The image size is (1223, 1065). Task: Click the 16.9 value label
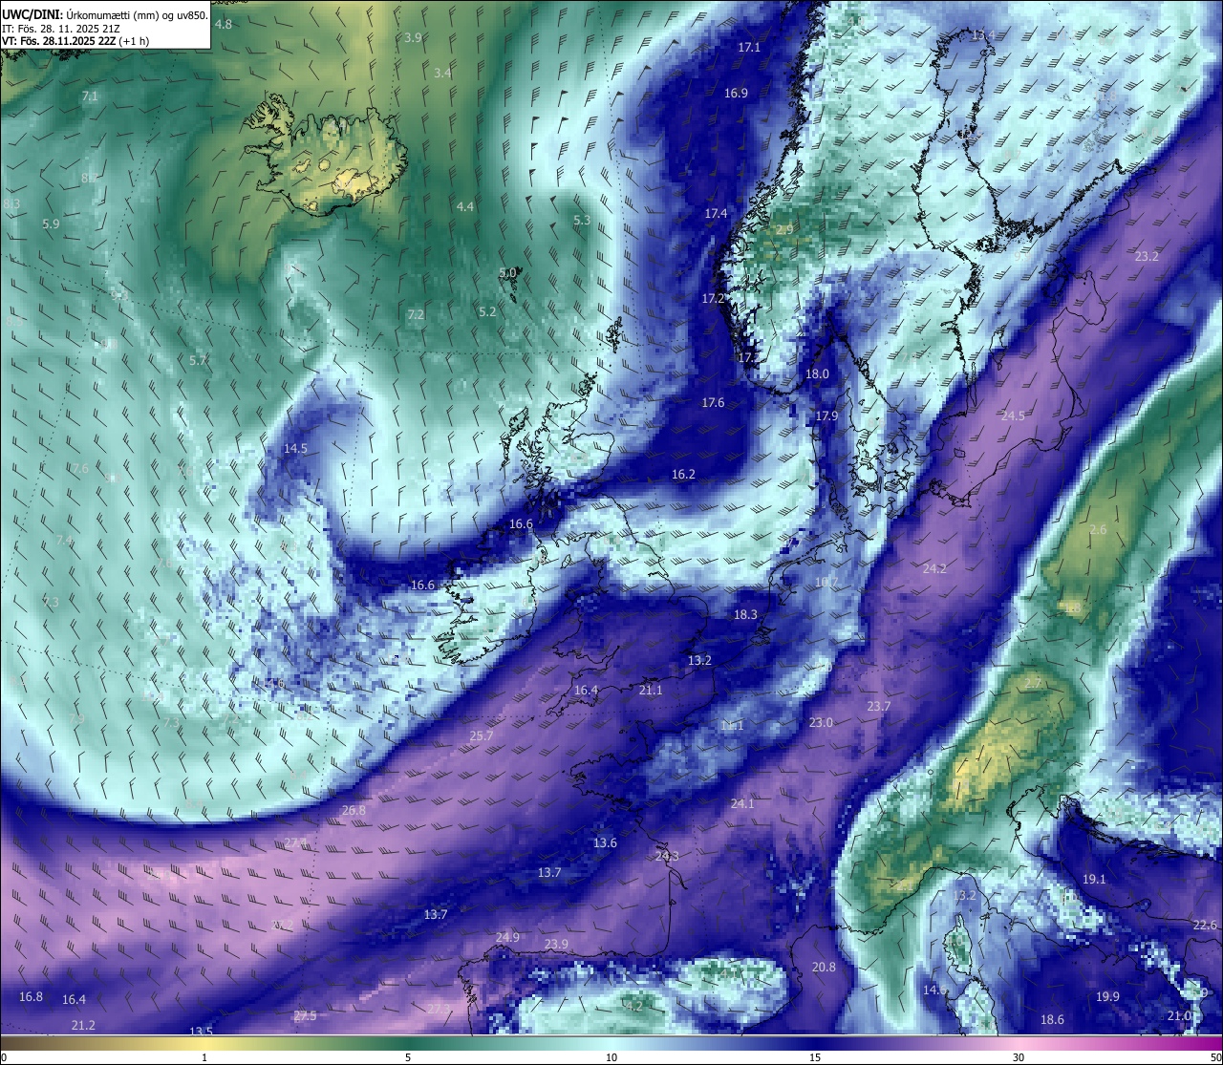pyautogui.click(x=736, y=94)
